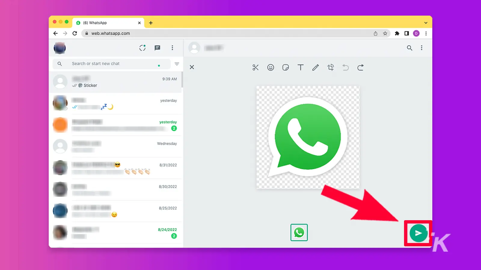Viewport: 481px width, 270px height.
Task: Click the chat list scrollbar
Action: (182, 79)
